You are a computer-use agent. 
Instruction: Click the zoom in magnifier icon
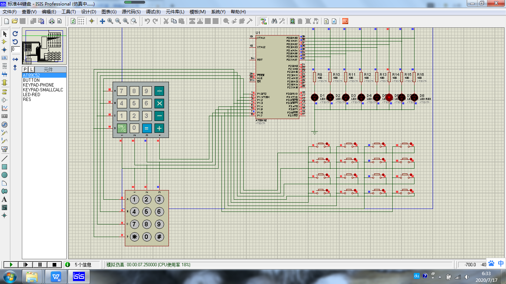(x=110, y=21)
